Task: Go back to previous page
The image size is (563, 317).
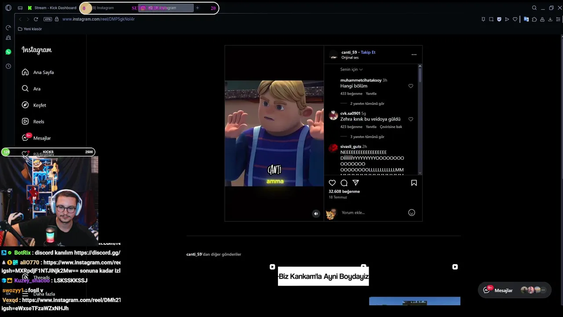Action: click(x=20, y=19)
